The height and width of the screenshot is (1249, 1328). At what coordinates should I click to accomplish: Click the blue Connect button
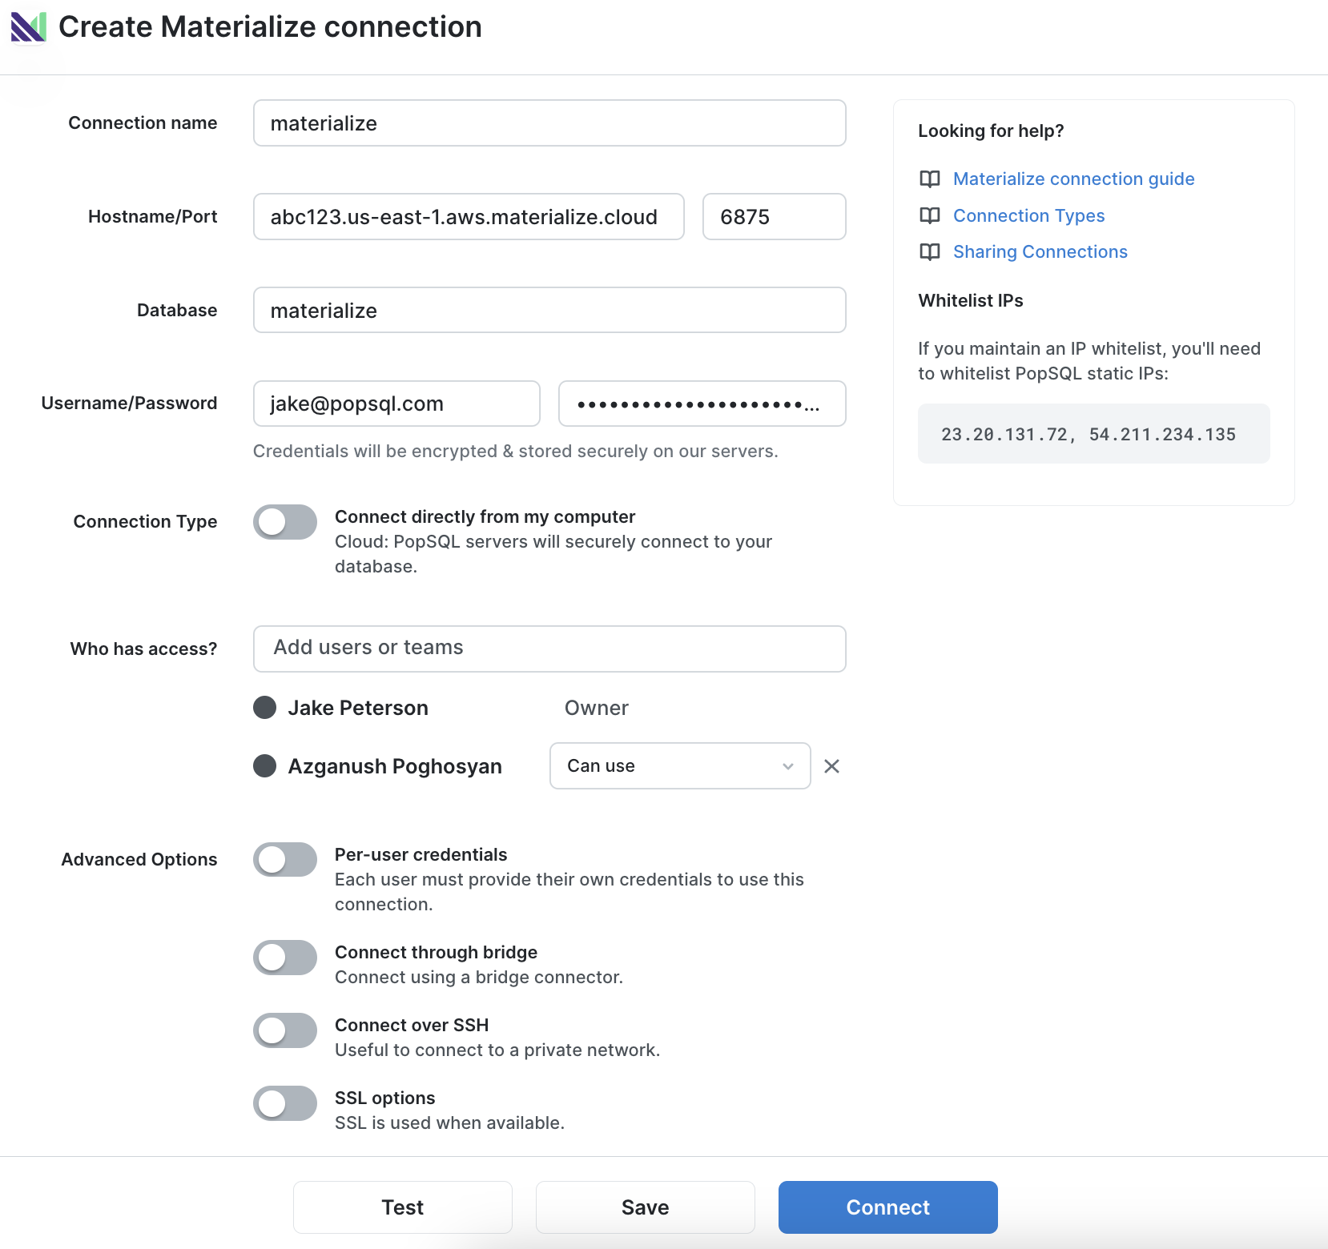point(888,1207)
